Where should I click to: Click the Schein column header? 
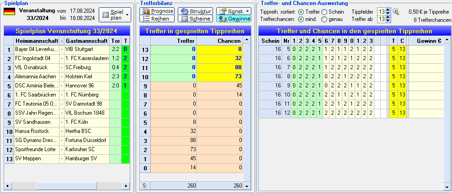pyautogui.click(x=271, y=41)
